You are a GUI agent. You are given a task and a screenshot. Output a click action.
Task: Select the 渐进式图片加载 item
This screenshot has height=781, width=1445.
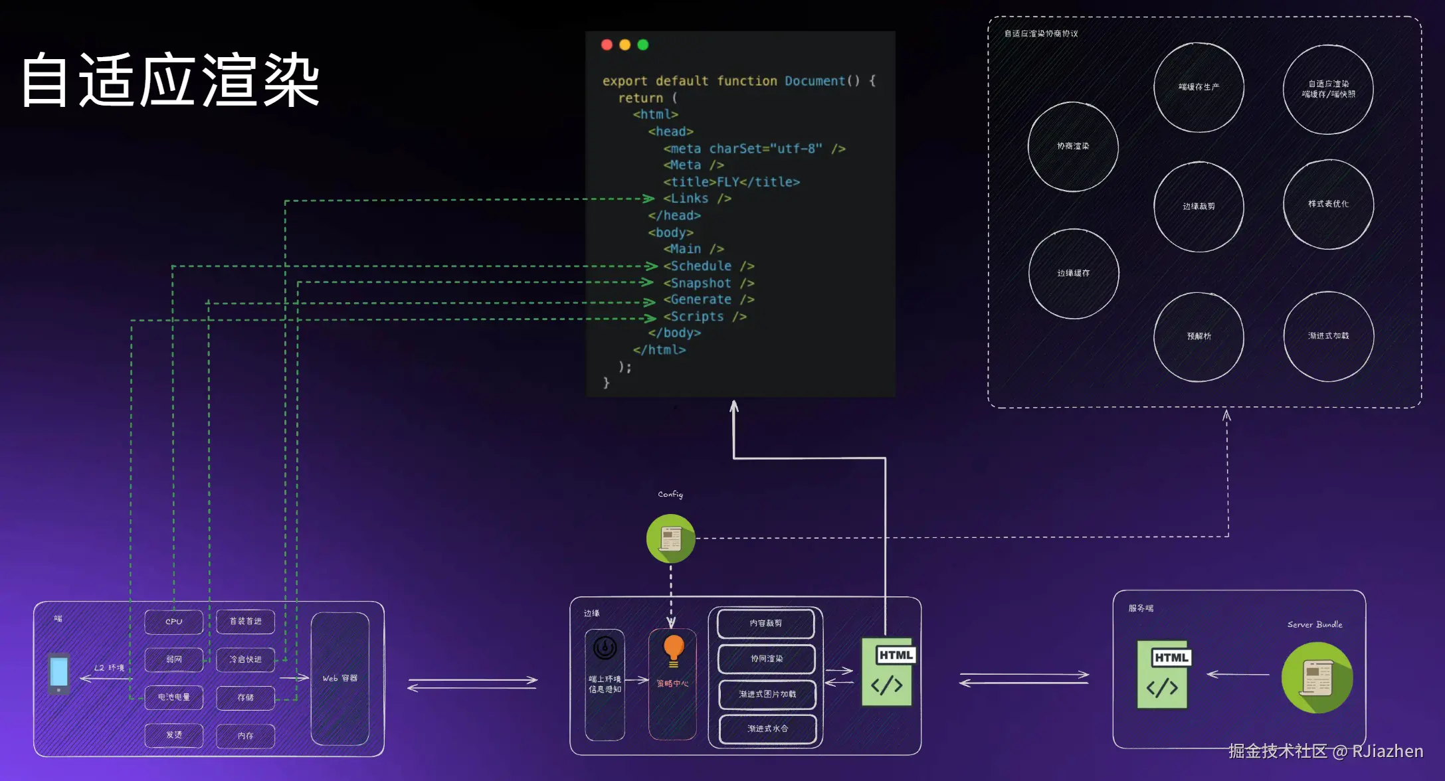tap(767, 694)
